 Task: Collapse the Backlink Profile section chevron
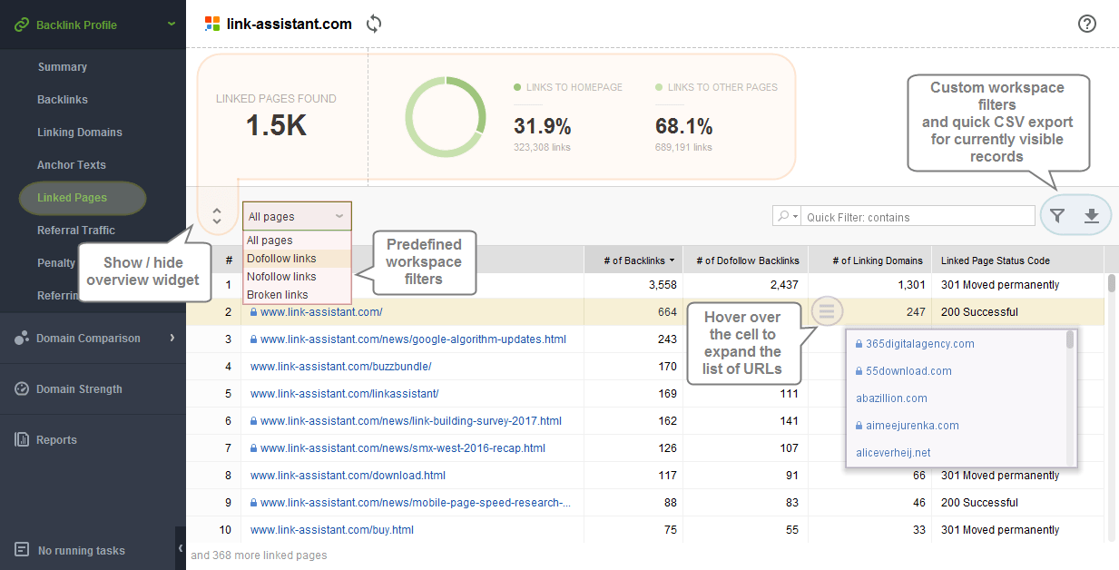click(x=172, y=24)
